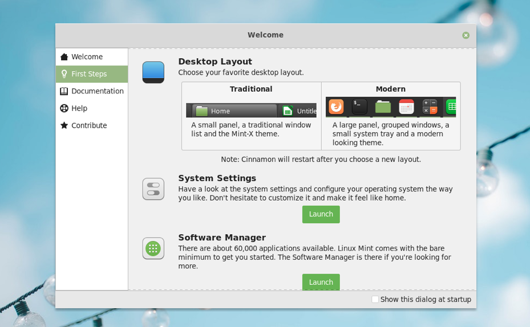This screenshot has width=530, height=327.
Task: Enable Show this dialog at startup
Action: point(375,299)
